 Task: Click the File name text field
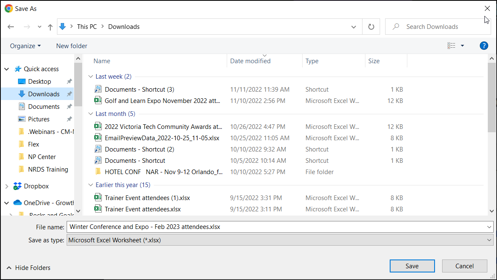tap(277, 227)
